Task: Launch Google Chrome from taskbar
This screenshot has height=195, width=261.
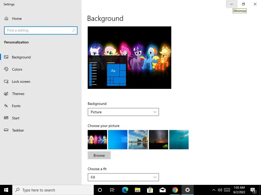Action: pyautogui.click(x=175, y=190)
